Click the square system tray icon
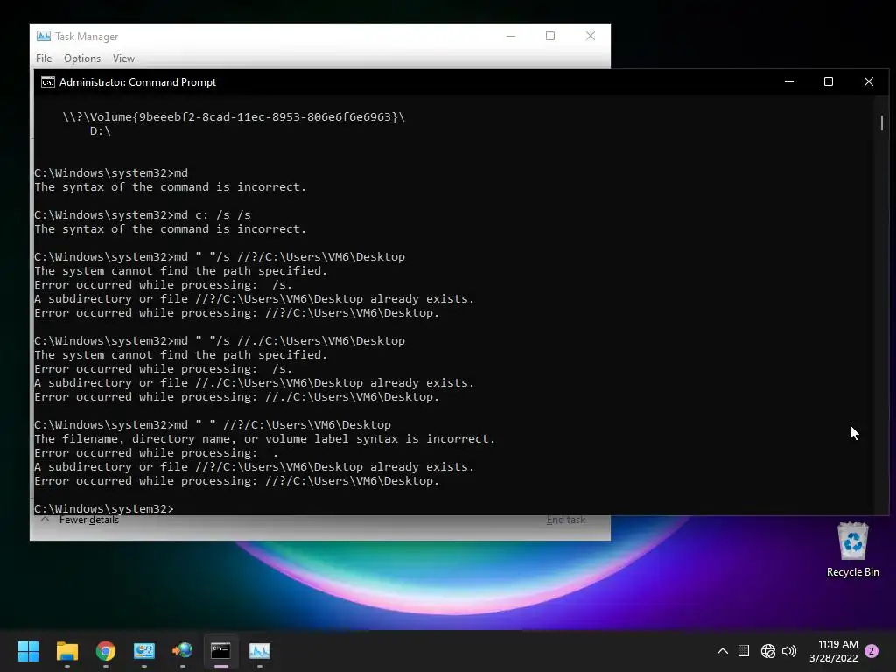The image size is (896, 672). coord(744,650)
